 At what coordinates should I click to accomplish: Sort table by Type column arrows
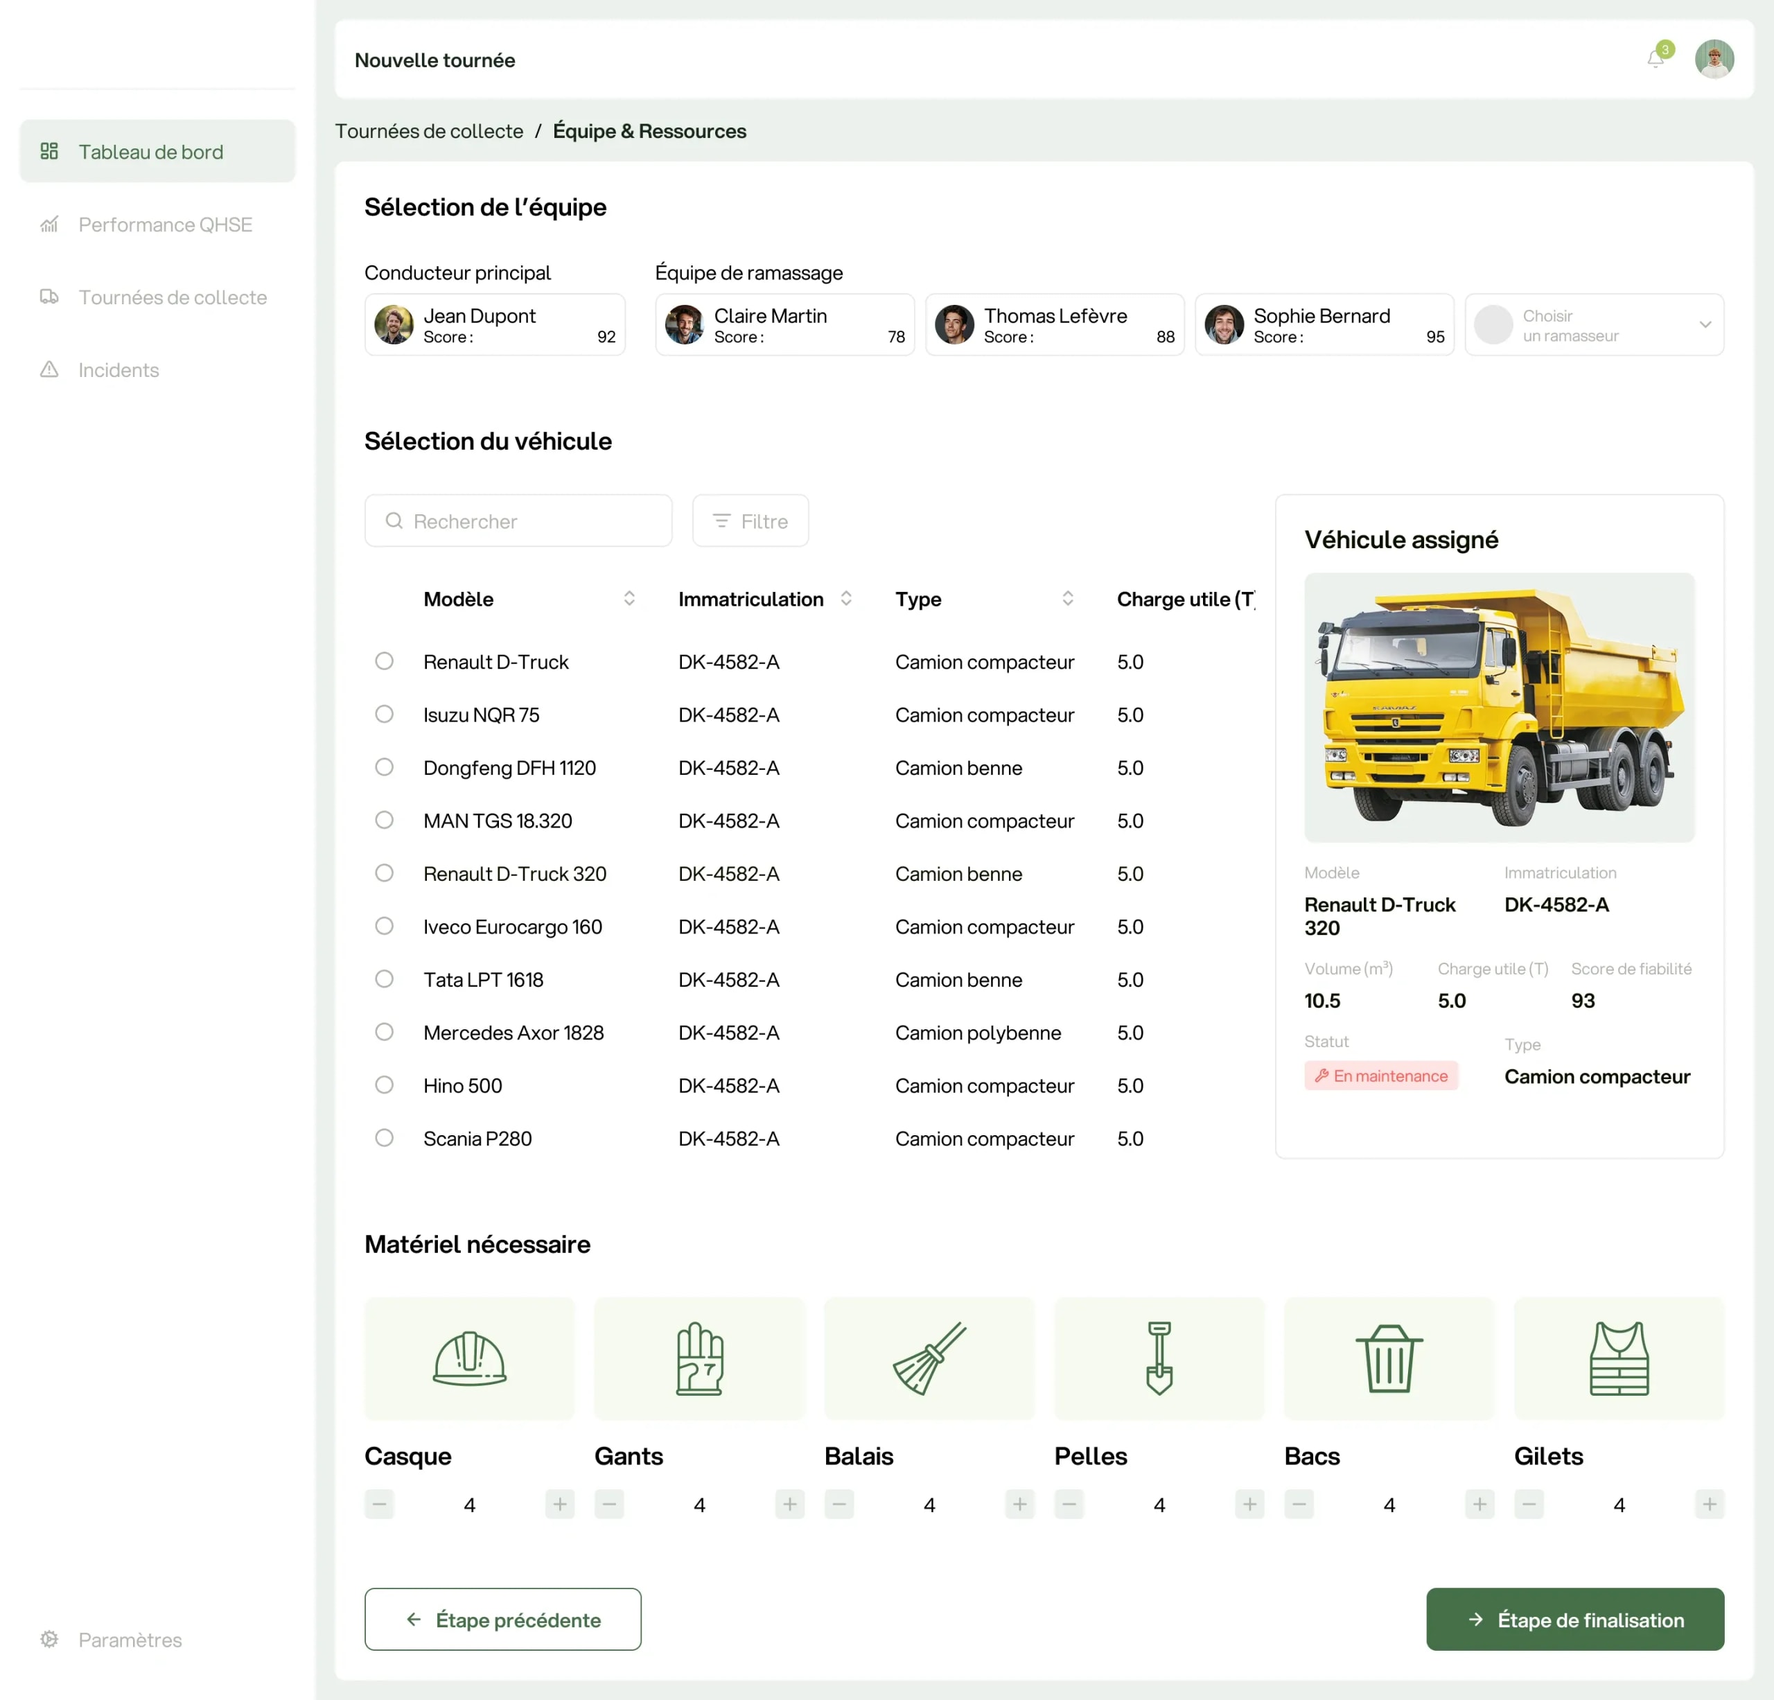(x=1067, y=598)
